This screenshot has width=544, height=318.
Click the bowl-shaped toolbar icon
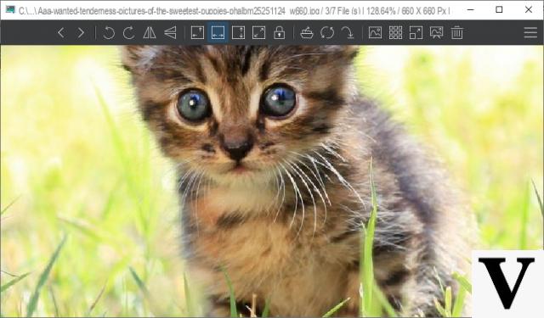[x=307, y=33]
